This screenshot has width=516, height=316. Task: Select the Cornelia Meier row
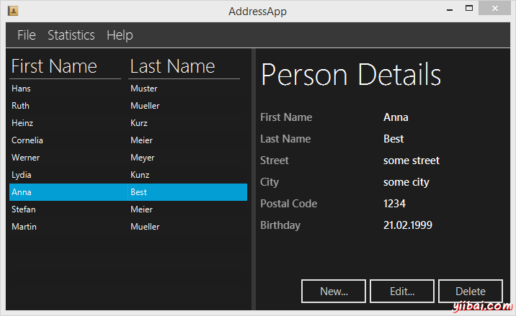coord(128,140)
